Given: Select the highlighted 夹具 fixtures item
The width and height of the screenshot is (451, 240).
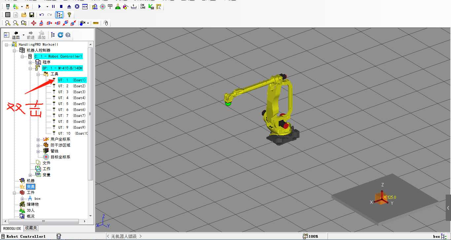Looking at the screenshot, I should tap(31, 187).
